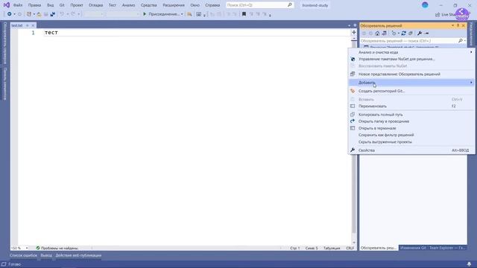Open the Вид menu
Image resolution: width=477 pixels, height=268 pixels.
(x=50, y=5)
